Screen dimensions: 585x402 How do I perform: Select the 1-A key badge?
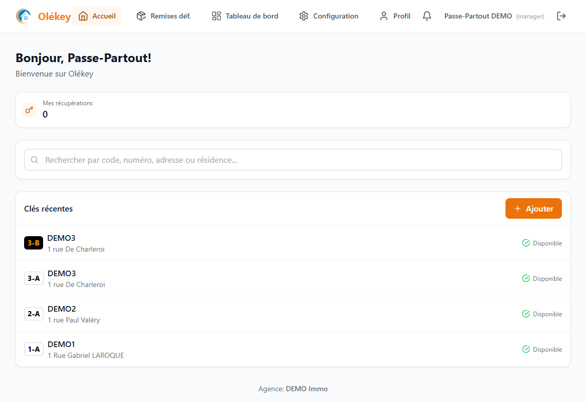coord(33,349)
